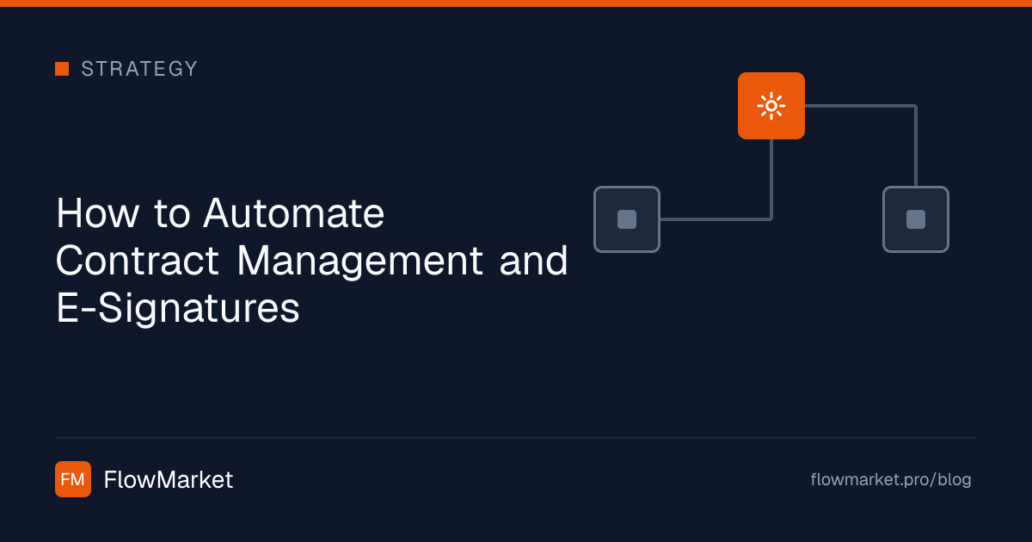This screenshot has height=542, width=1032.
Task: Click the white sun symbol inside orange node
Action: point(771,106)
